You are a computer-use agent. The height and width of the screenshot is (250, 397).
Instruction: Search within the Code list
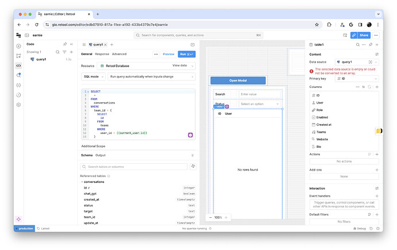click(x=58, y=52)
